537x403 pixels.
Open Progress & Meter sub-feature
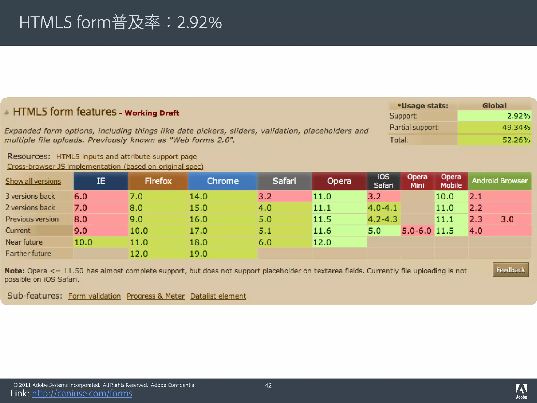pos(156,296)
